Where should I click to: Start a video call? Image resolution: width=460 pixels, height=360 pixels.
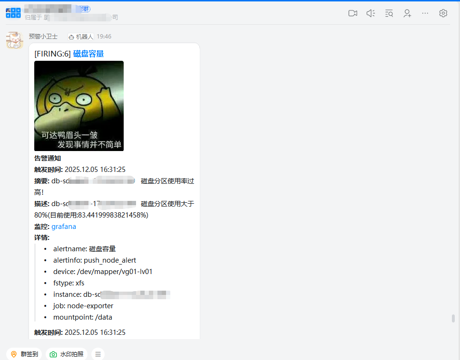click(352, 13)
